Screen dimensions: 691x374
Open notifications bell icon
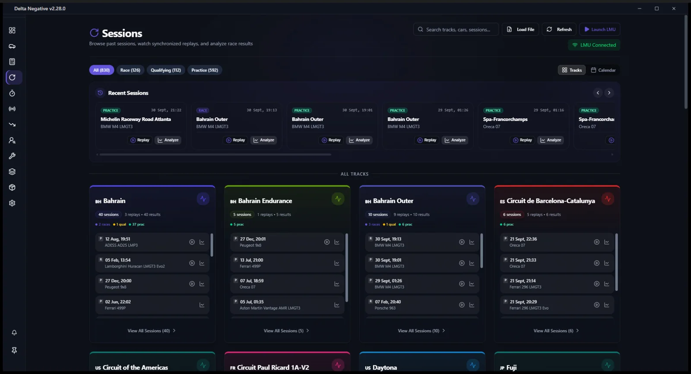14,333
